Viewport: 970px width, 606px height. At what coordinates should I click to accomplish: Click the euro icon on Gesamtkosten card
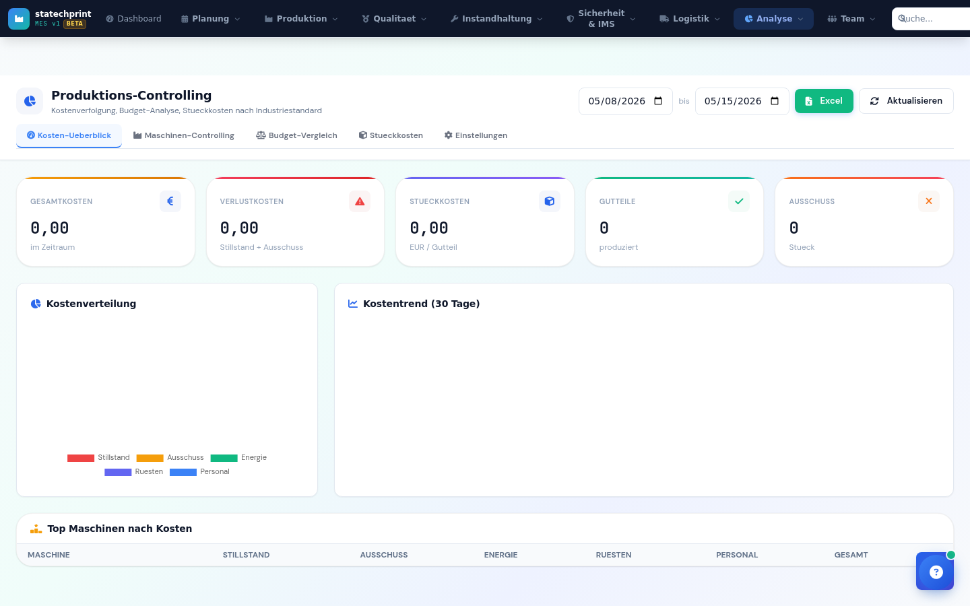(x=170, y=201)
